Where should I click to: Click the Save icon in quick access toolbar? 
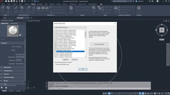(11, 1)
